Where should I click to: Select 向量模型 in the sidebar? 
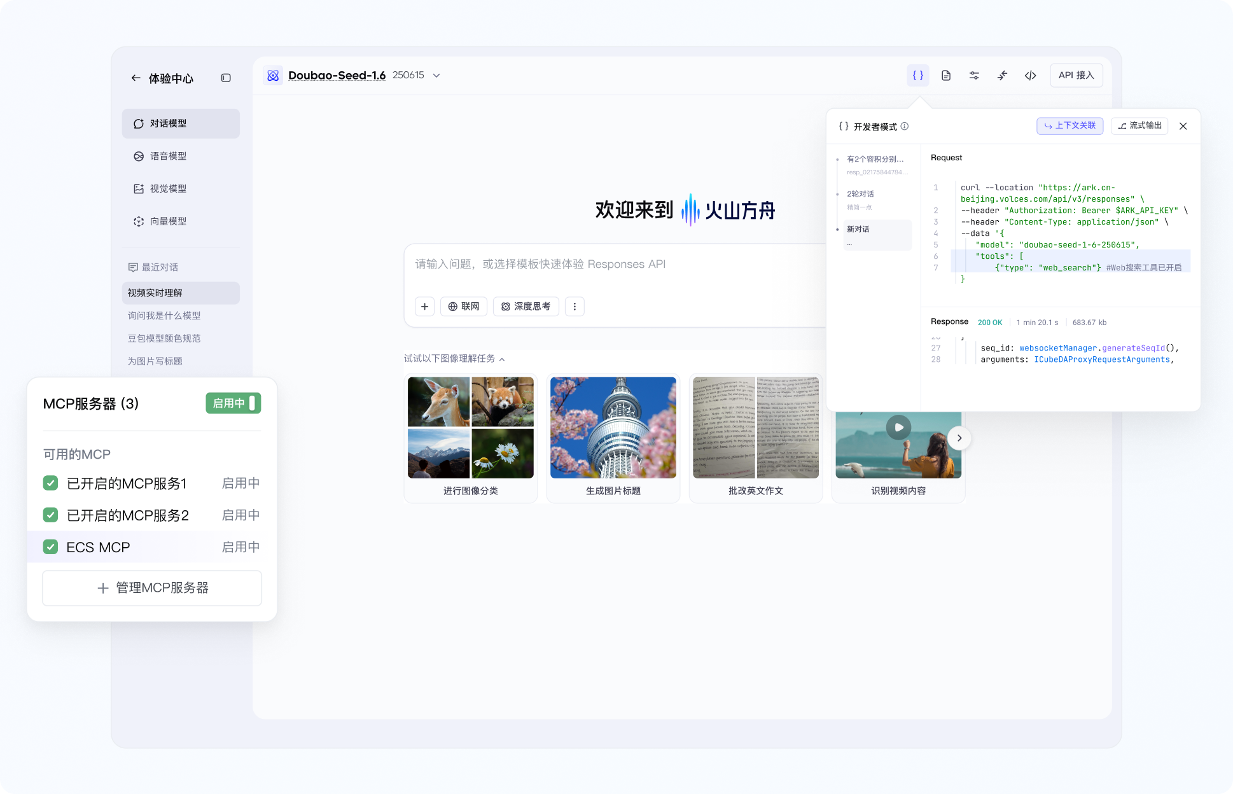click(x=168, y=221)
